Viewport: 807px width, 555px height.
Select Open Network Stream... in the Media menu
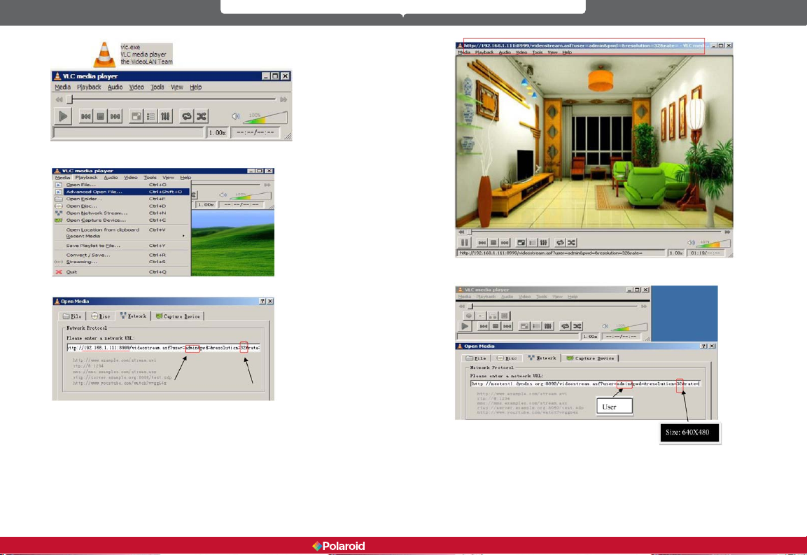122,213
